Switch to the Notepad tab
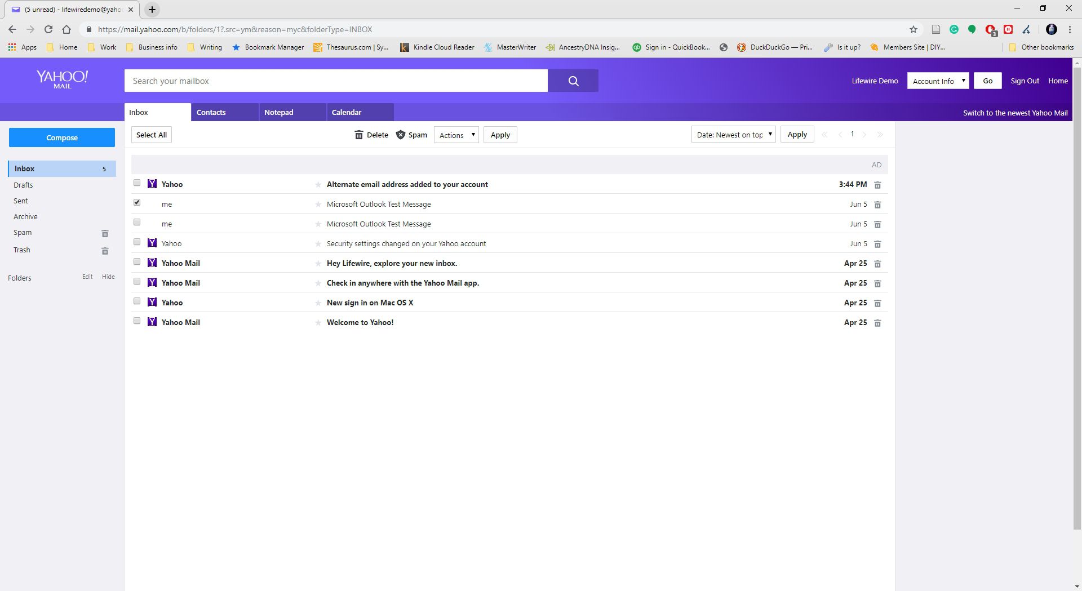This screenshot has width=1082, height=591. coord(292,112)
